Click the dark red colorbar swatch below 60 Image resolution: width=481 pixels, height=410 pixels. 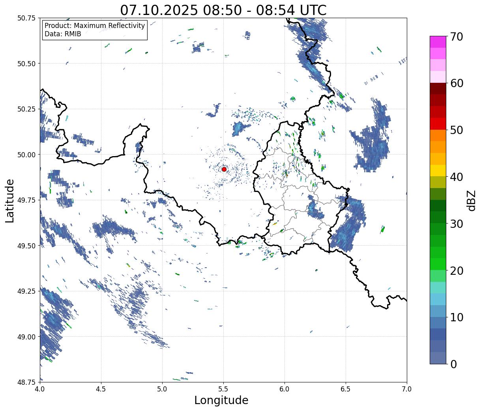[438, 89]
